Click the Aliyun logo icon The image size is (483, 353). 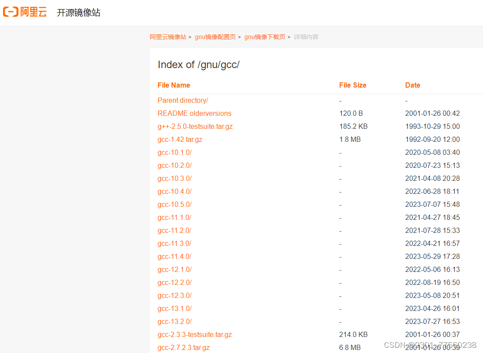pos(25,12)
